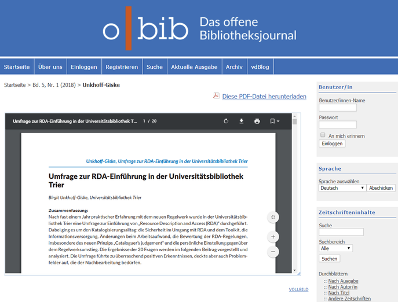
Task: Click the PDF toolbar document title
Action: (x=75, y=121)
